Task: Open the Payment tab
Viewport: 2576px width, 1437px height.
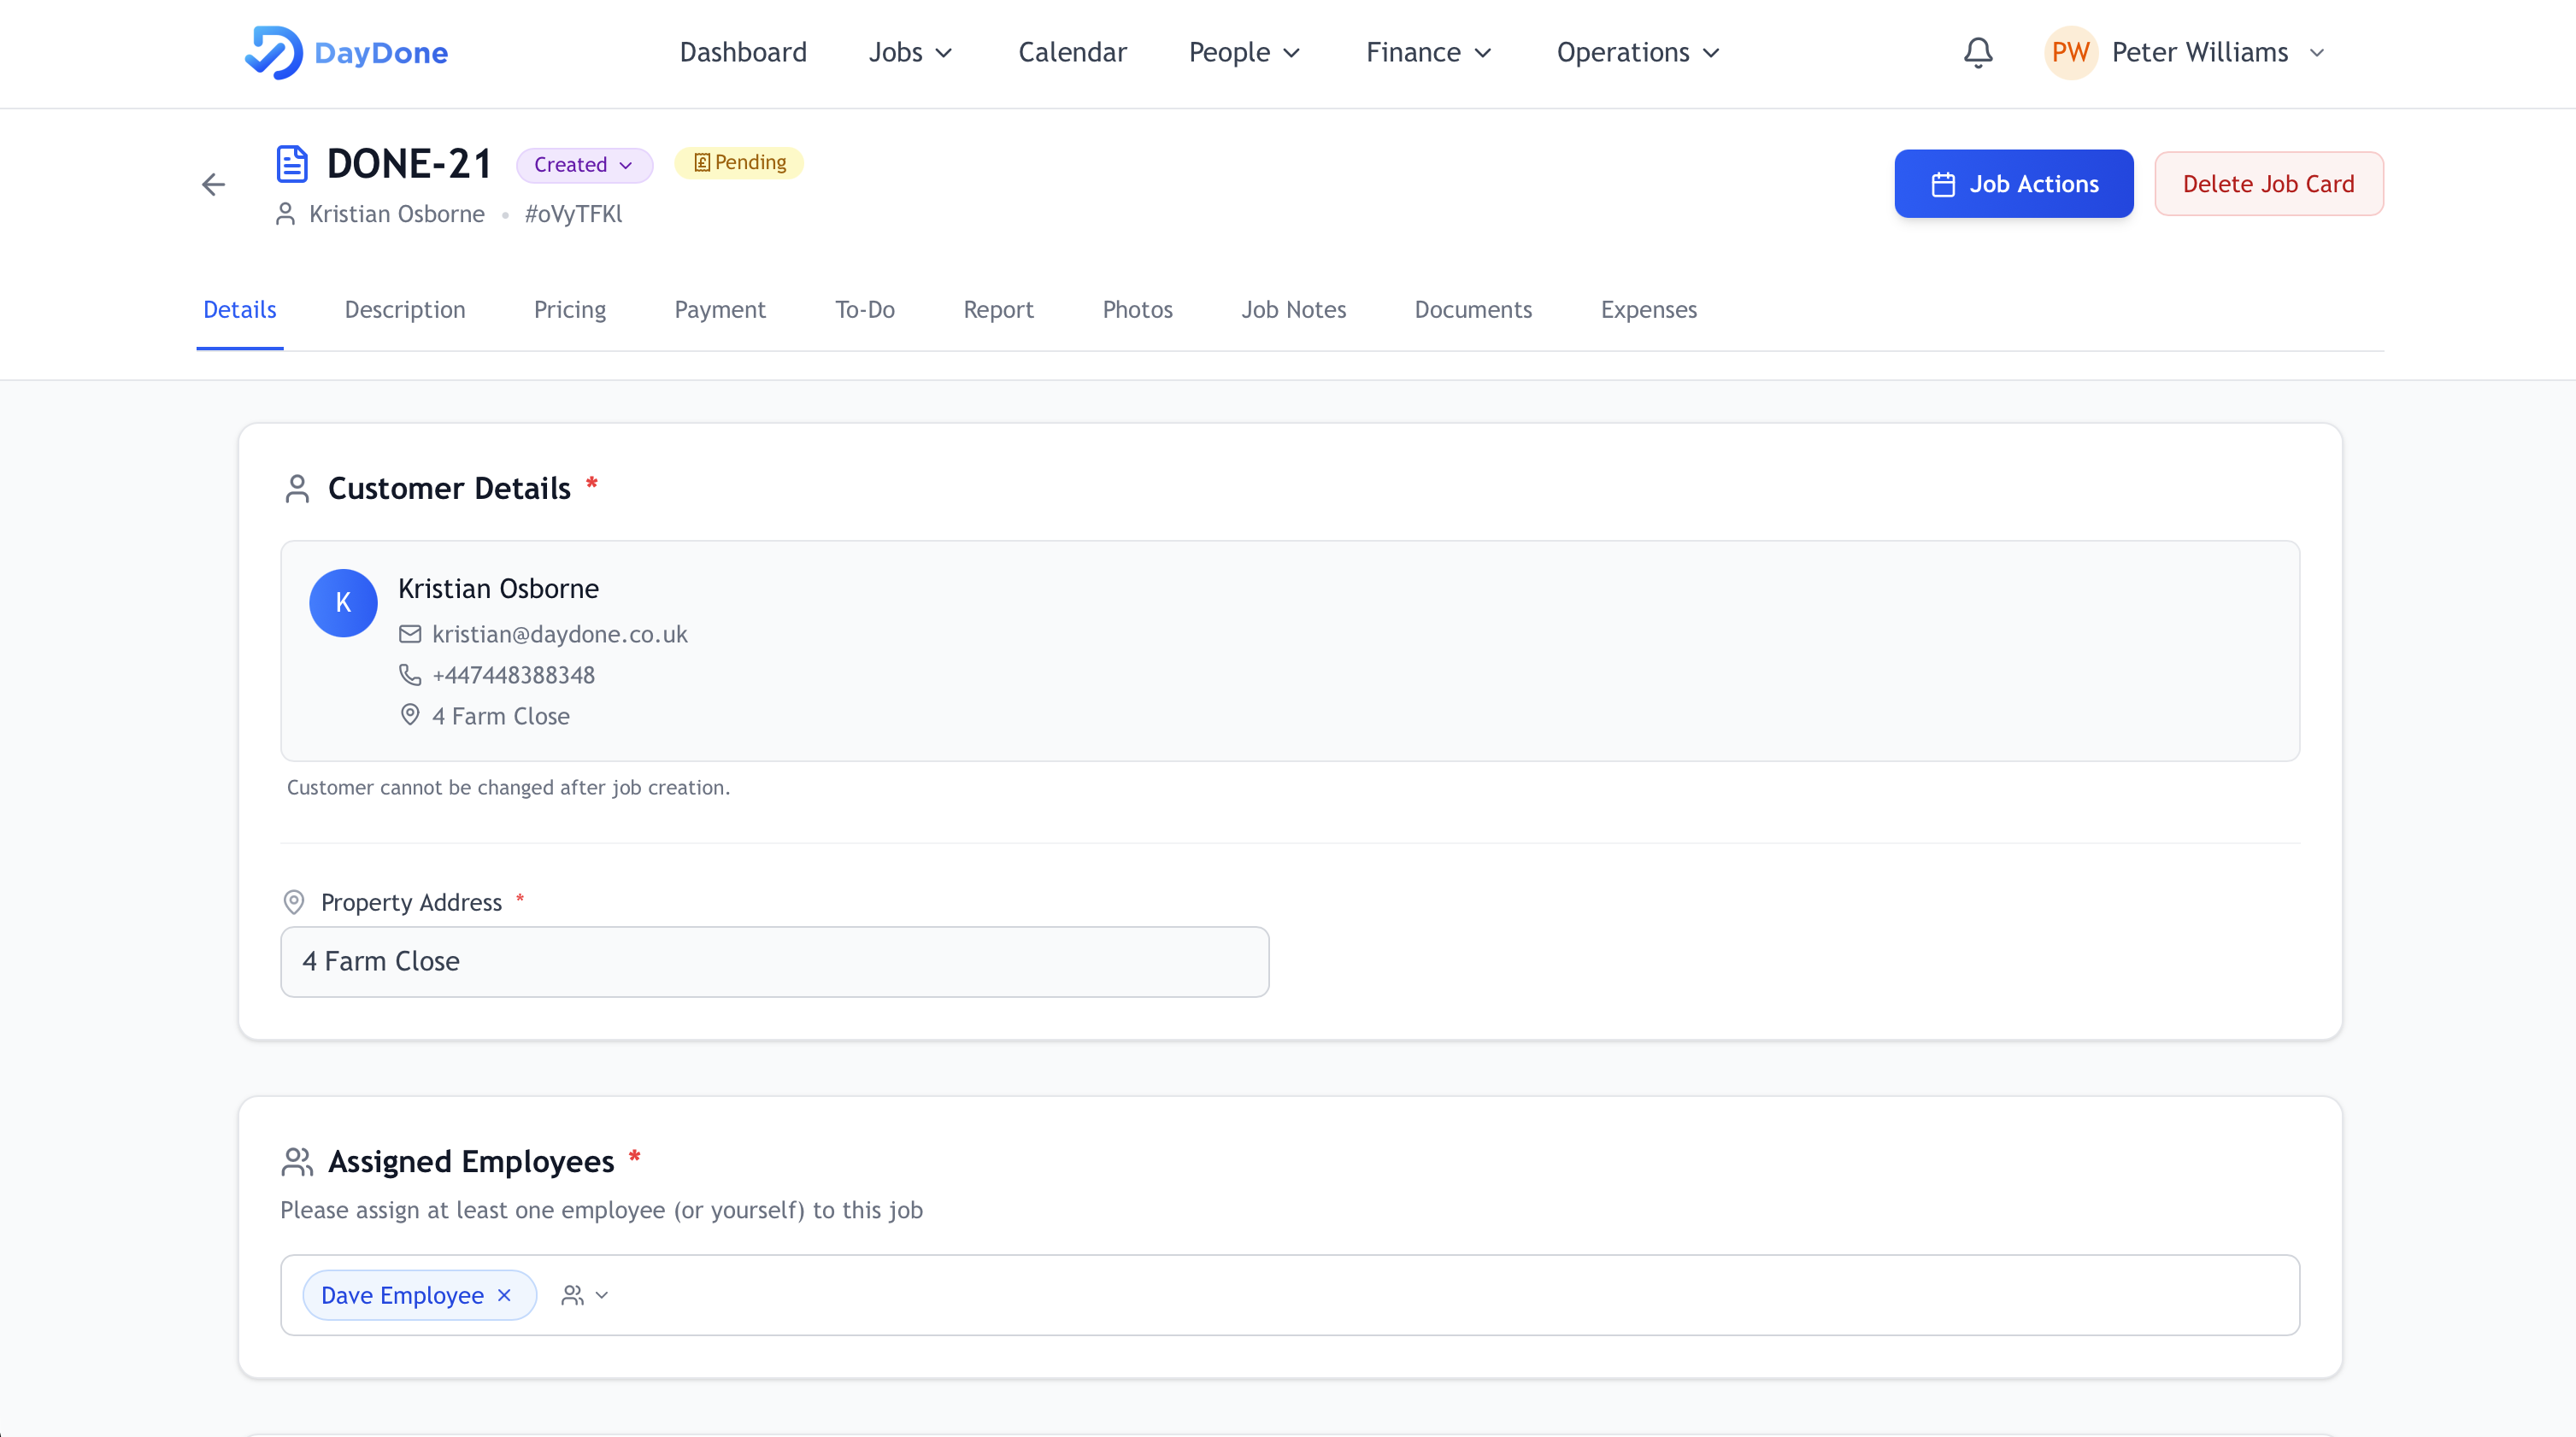Action: point(720,310)
